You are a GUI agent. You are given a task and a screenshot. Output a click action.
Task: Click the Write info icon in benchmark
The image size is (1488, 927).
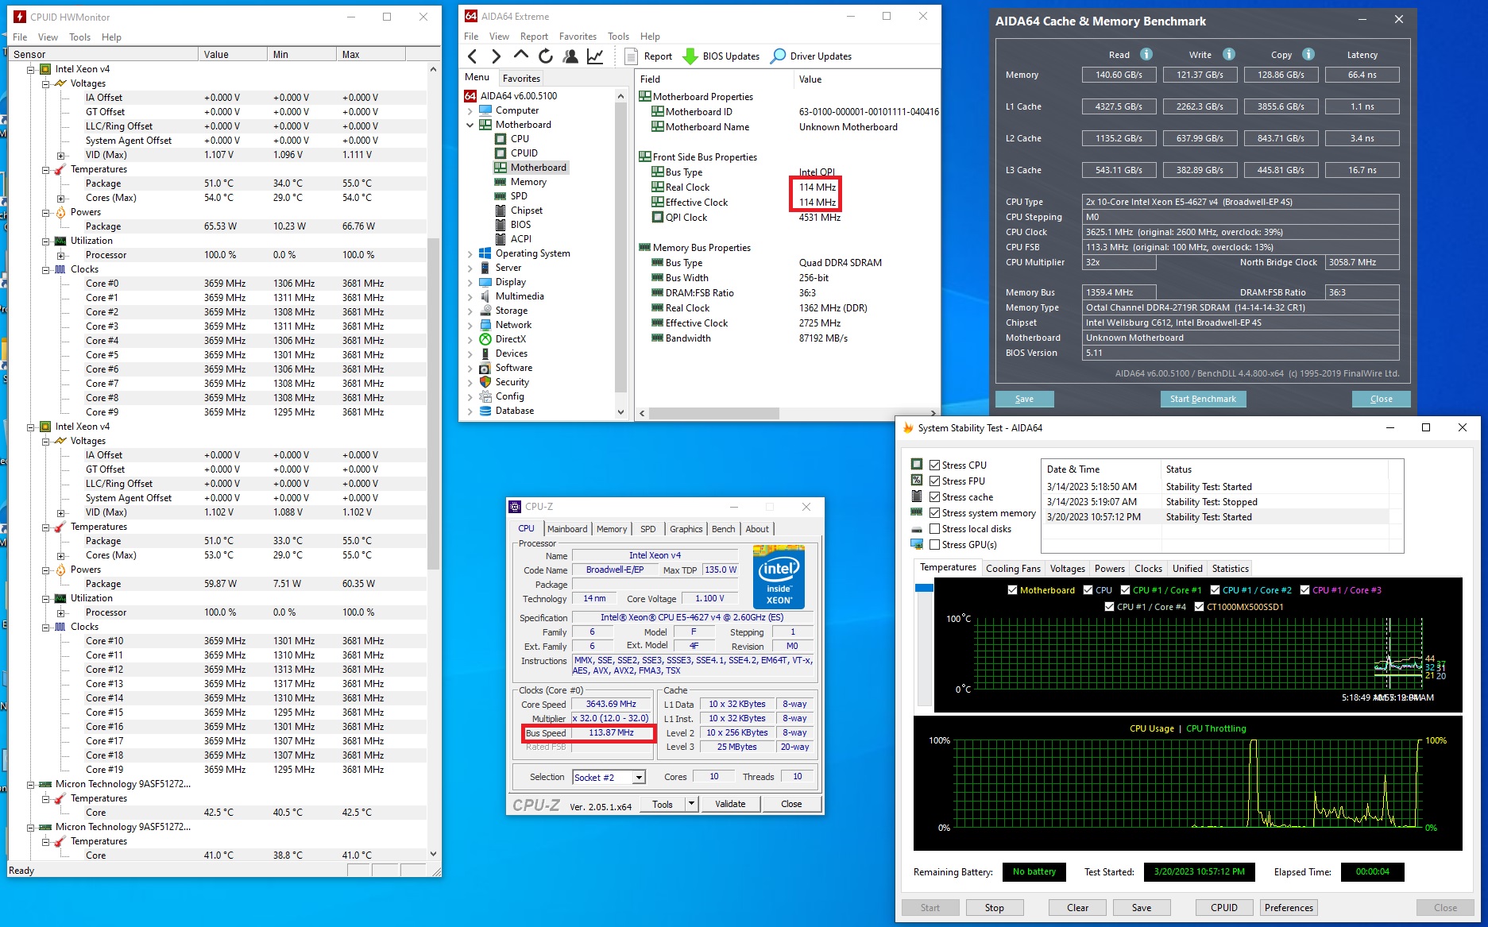tap(1229, 54)
